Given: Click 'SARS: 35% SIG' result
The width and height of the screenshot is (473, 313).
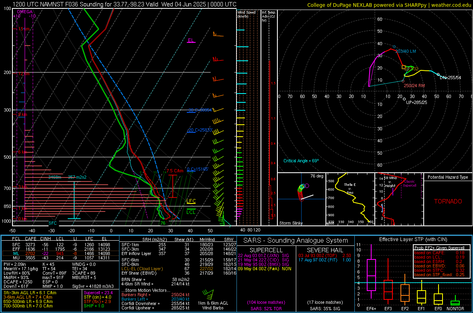Looking at the screenshot, I should (325, 309).
